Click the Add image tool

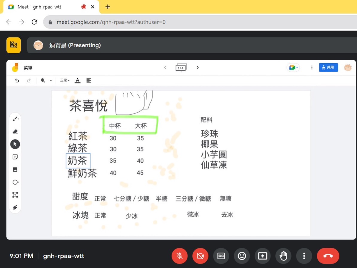15,169
